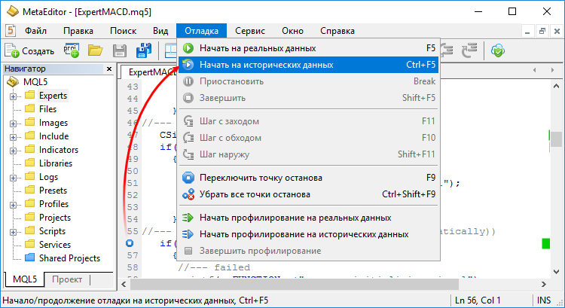Expand the Images folder
Image resolution: width=565 pixels, height=308 pixels.
[x=13, y=124]
